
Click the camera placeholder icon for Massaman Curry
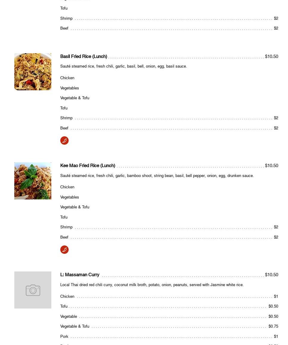[x=33, y=290]
